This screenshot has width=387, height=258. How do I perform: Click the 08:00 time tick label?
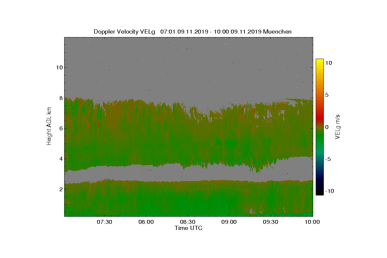tap(146, 222)
